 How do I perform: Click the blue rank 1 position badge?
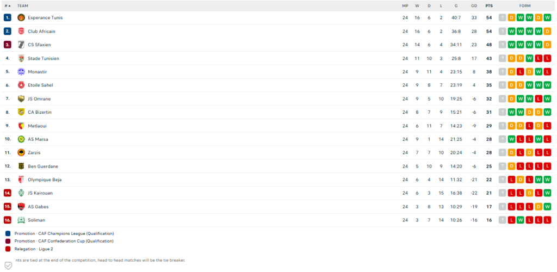click(x=8, y=17)
